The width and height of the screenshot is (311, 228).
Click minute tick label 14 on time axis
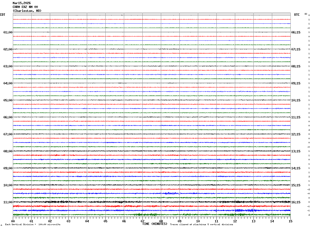pyautogui.click(x=272, y=221)
